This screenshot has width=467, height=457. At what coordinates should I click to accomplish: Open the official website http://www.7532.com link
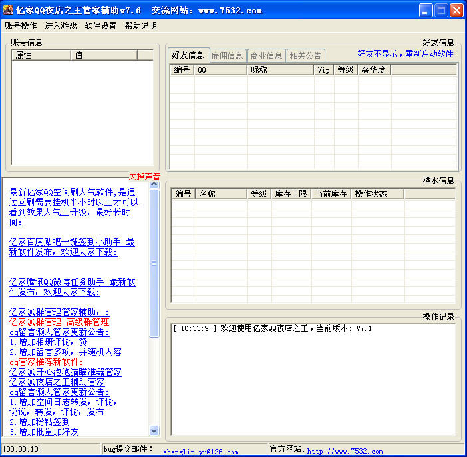click(345, 451)
